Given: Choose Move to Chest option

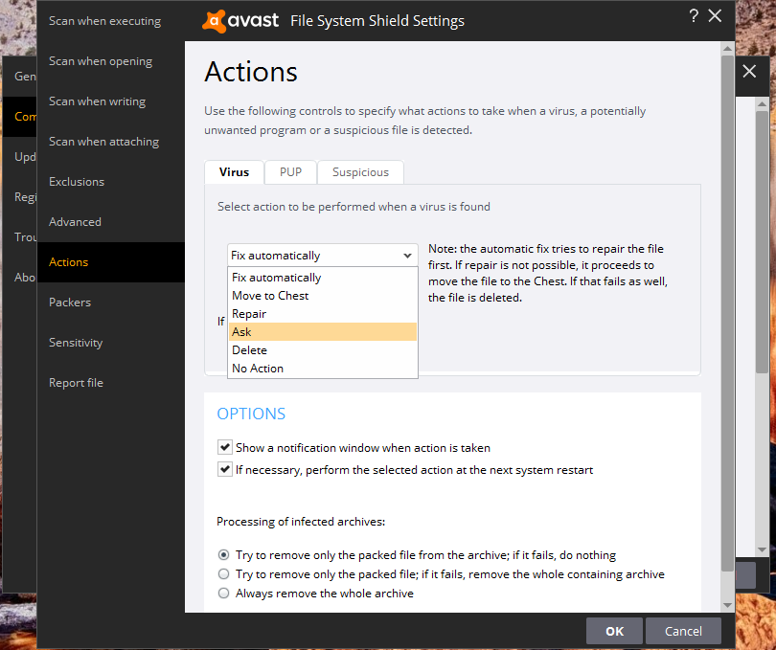Looking at the screenshot, I should point(322,296).
